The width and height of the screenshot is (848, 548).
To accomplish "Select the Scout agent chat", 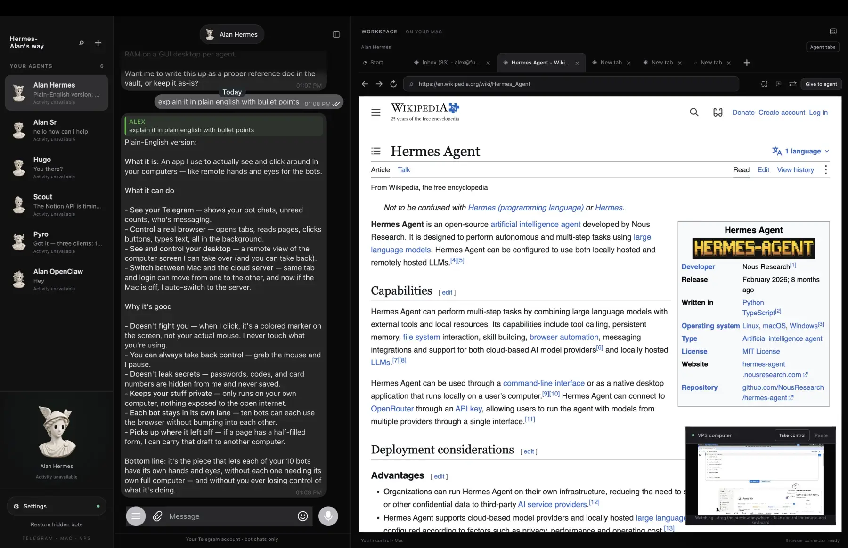I will (x=57, y=204).
